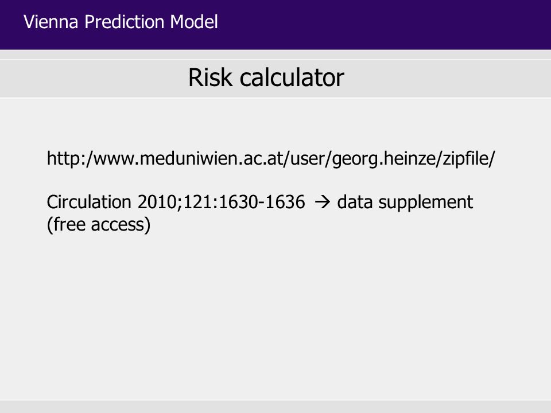
Task: Select the word "Risk" in the heading
Action: [210, 77]
